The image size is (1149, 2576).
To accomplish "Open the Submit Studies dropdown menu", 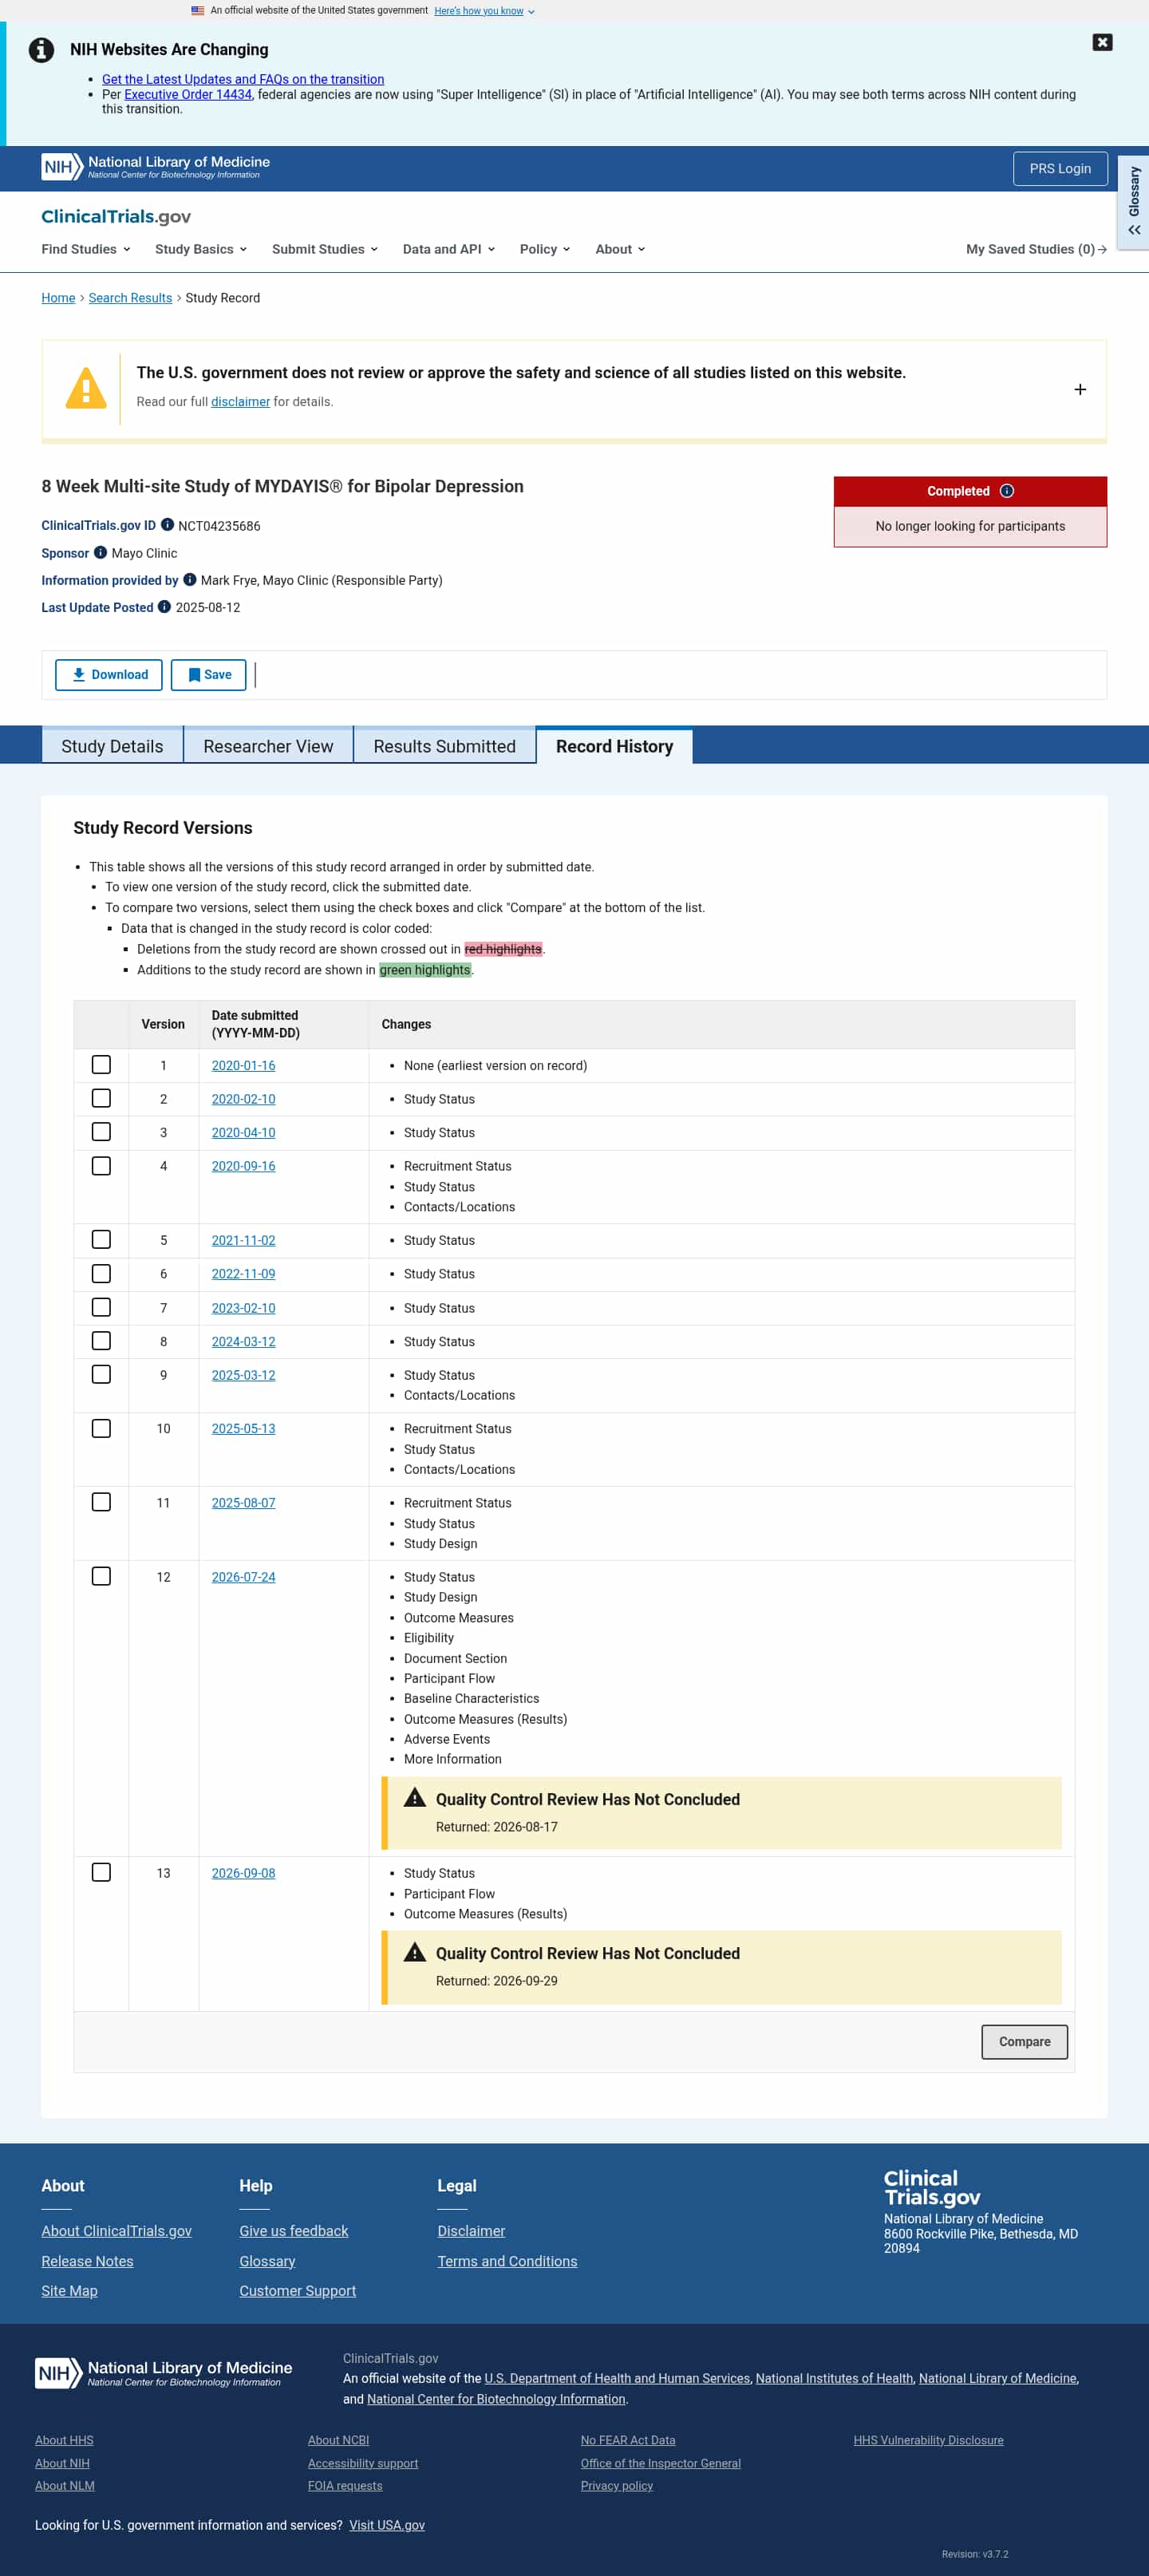I will point(325,249).
